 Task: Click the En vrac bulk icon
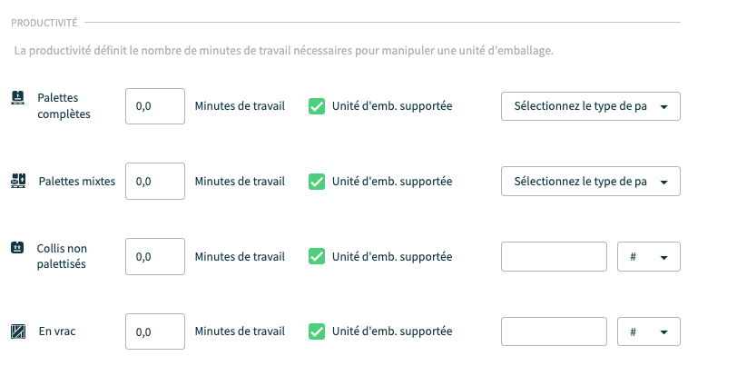pos(18,331)
